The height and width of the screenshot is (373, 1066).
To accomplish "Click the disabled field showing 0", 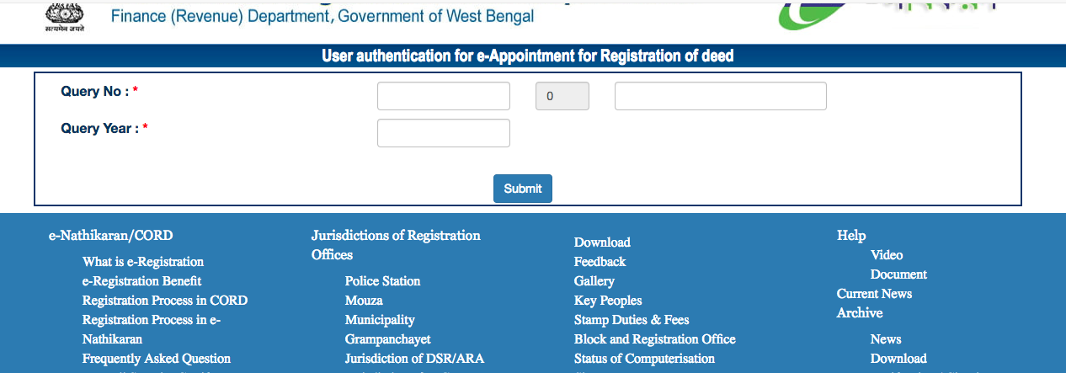I will 562,96.
